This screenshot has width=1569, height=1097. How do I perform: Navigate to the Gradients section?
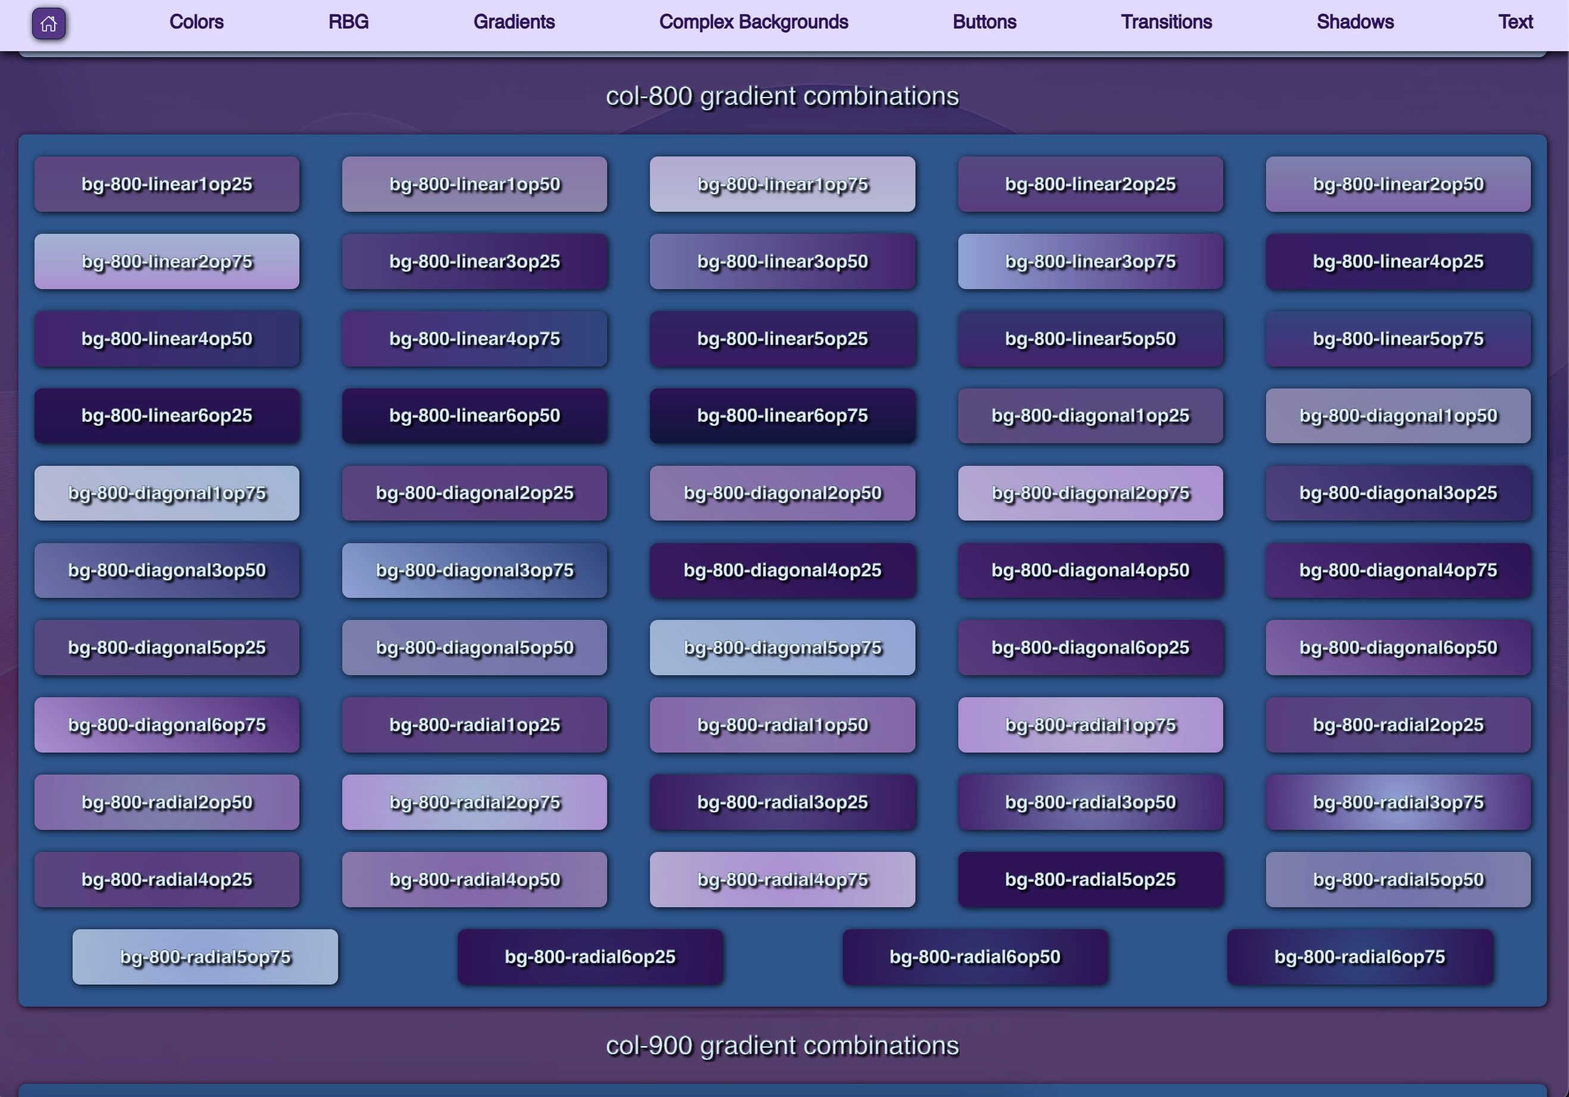click(515, 21)
